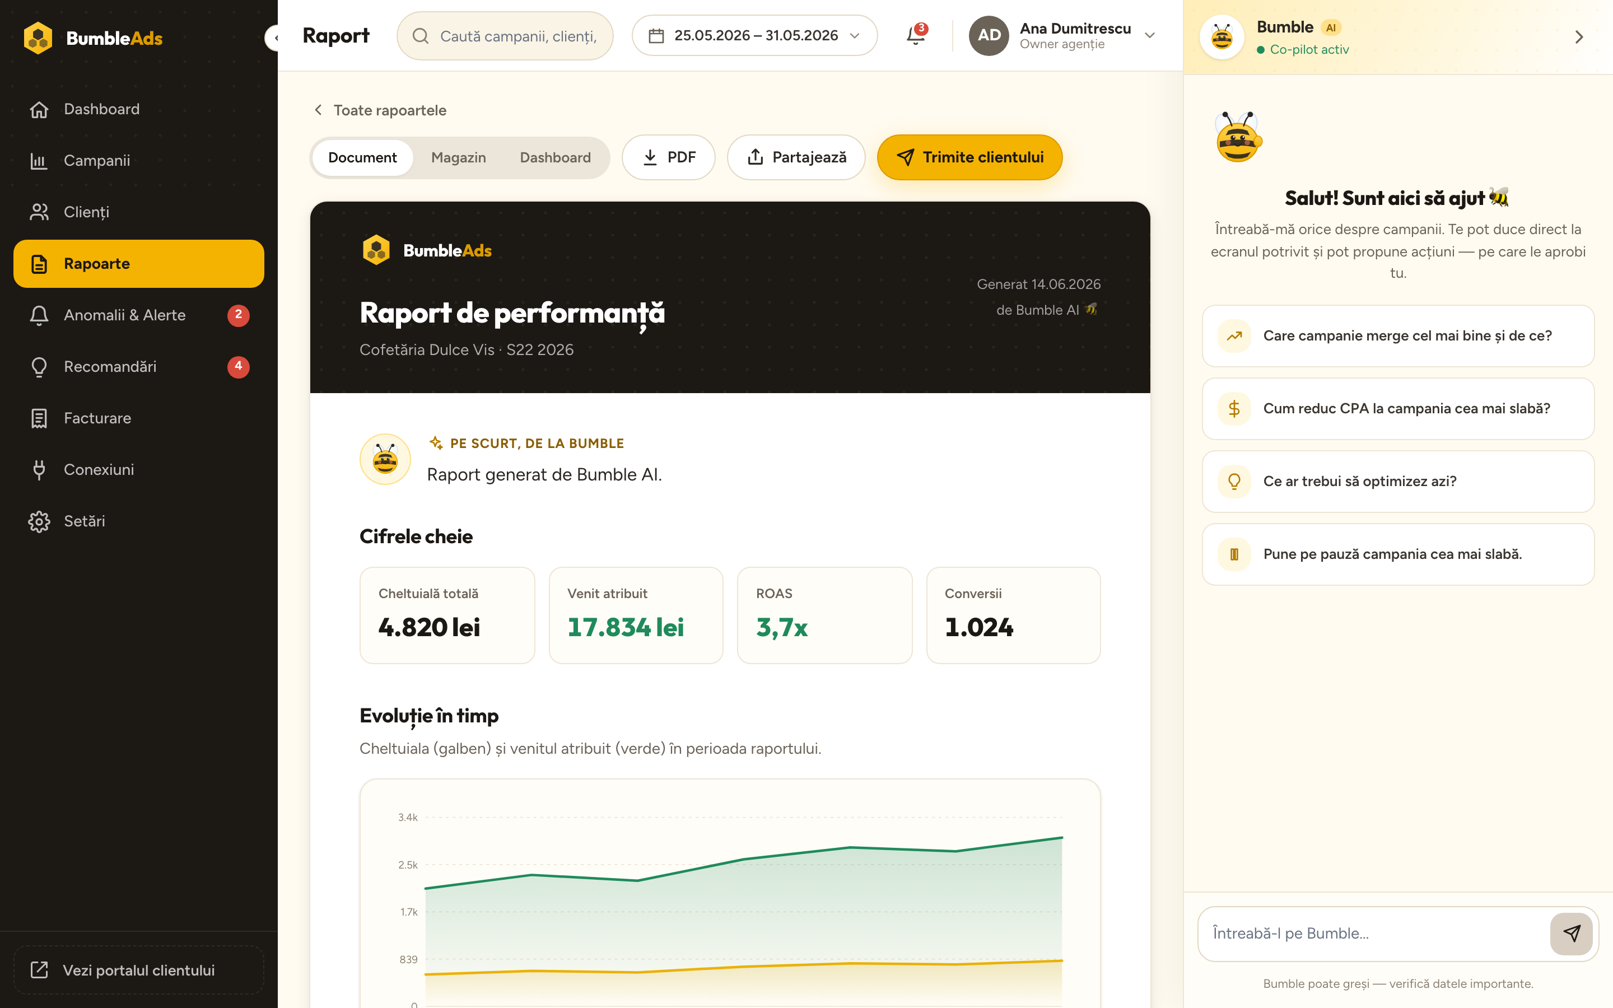Open notifications bell in top bar
Screen dimensions: 1613x1008
pyautogui.click(x=916, y=35)
